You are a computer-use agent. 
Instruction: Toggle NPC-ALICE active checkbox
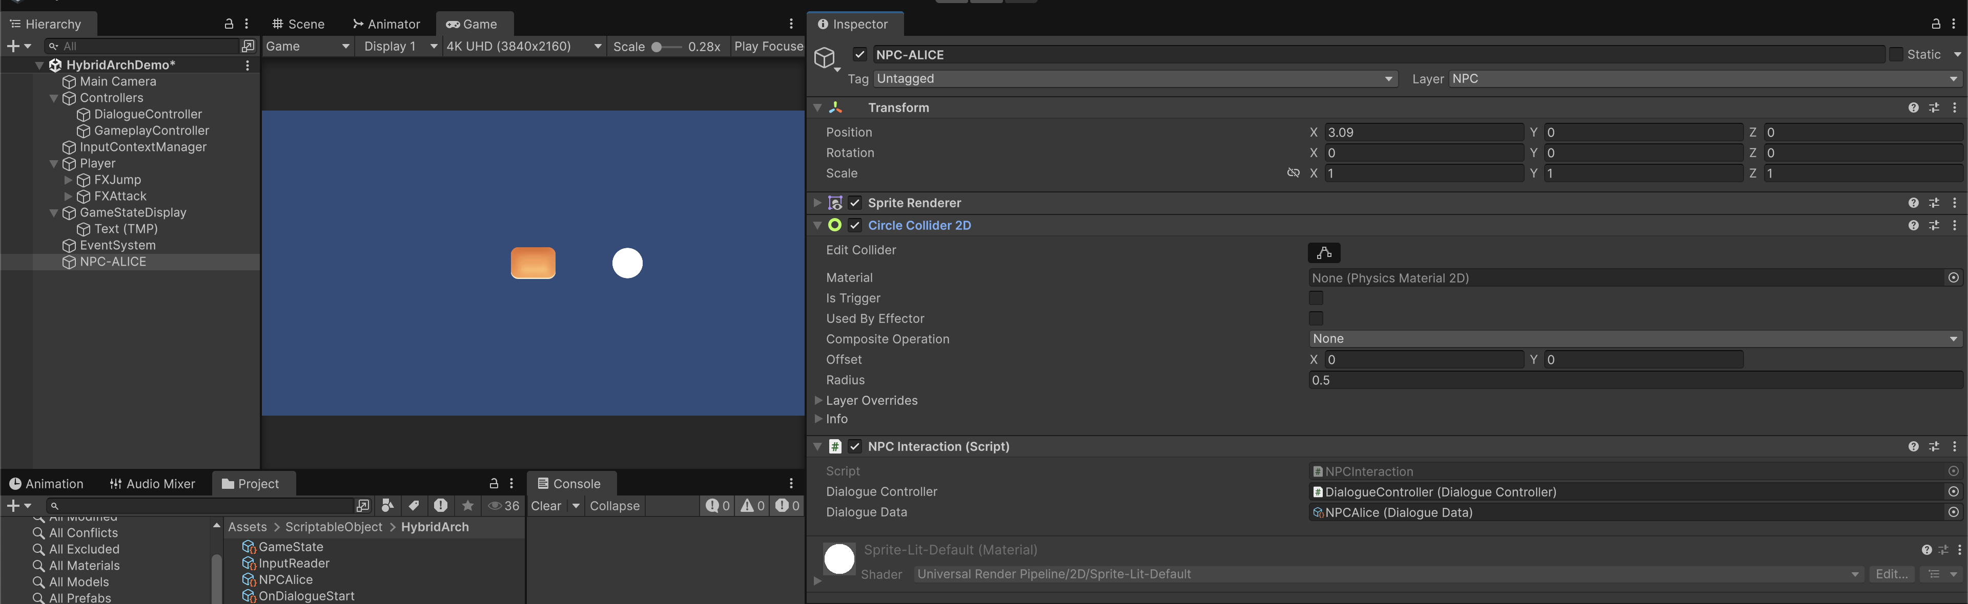coord(859,54)
